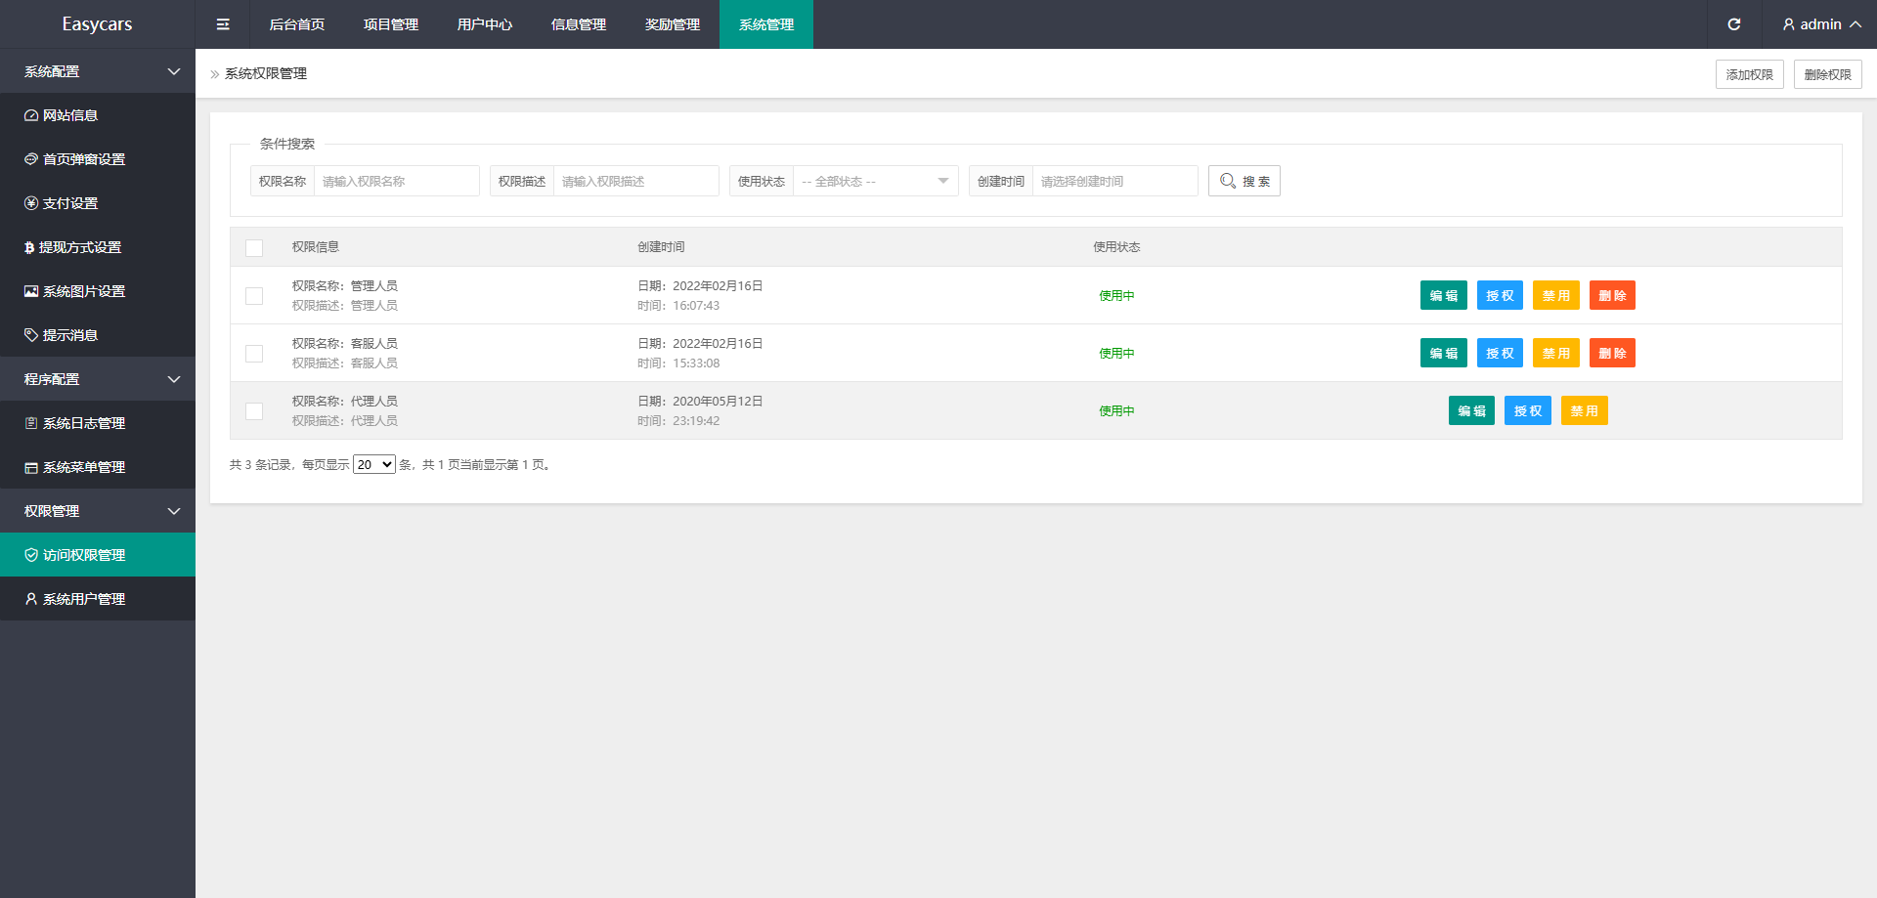The image size is (1877, 898).
Task: Check the 代理人员 row checkbox
Action: (254, 411)
